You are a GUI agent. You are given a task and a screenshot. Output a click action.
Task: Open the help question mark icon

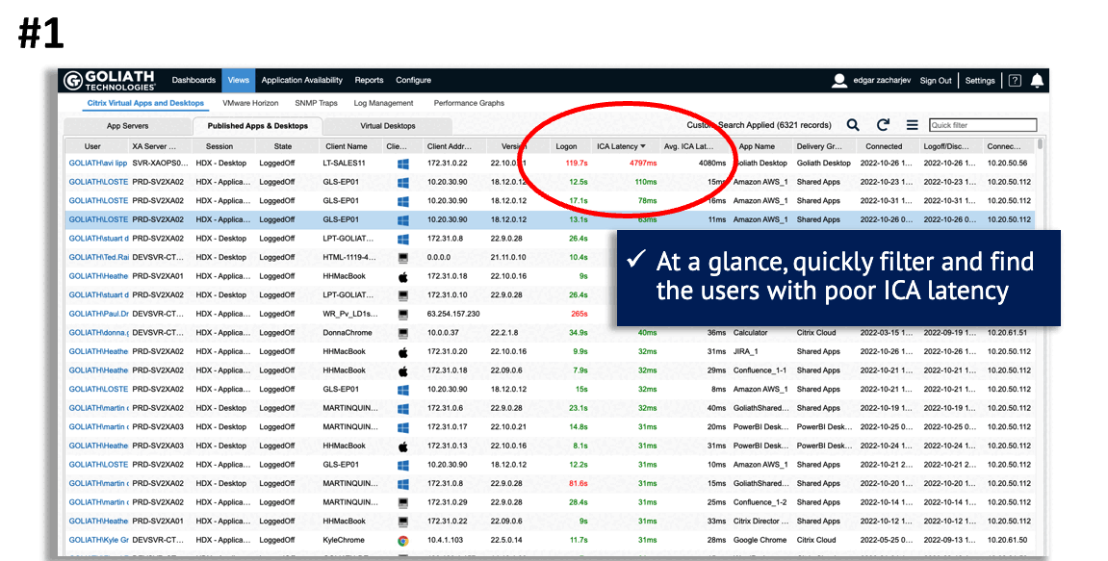[x=1015, y=81]
